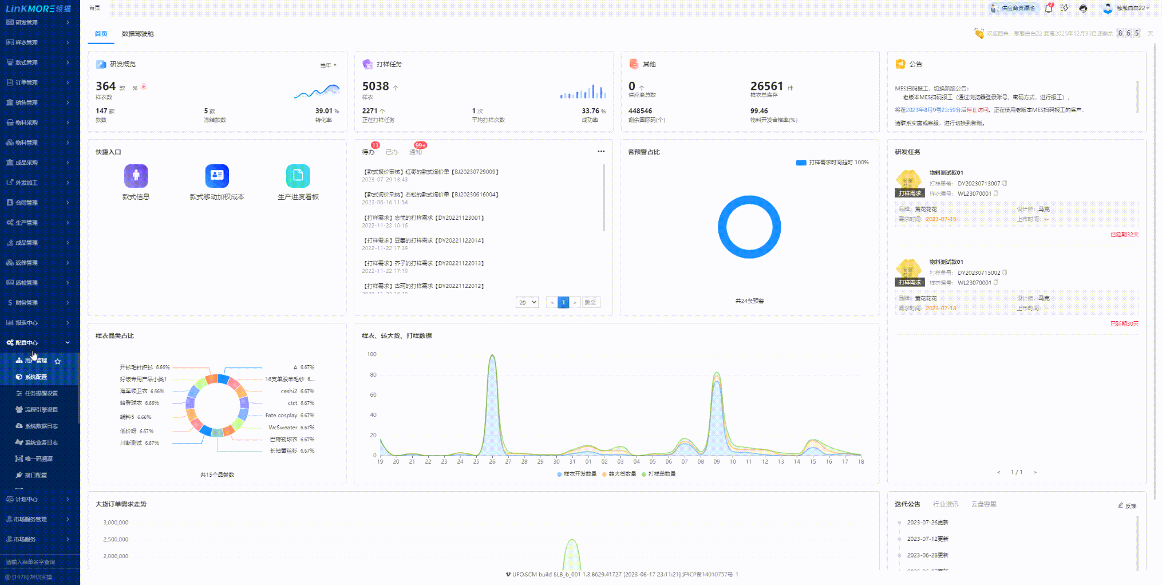Switch to the 通知 tab
1162x585 pixels.
(x=416, y=152)
